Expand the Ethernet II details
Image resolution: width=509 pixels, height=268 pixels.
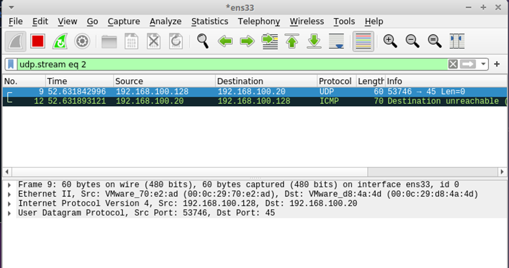pos(9,195)
